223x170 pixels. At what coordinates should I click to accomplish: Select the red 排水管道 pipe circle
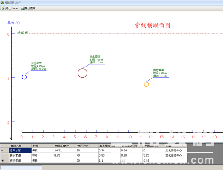coord(83,73)
